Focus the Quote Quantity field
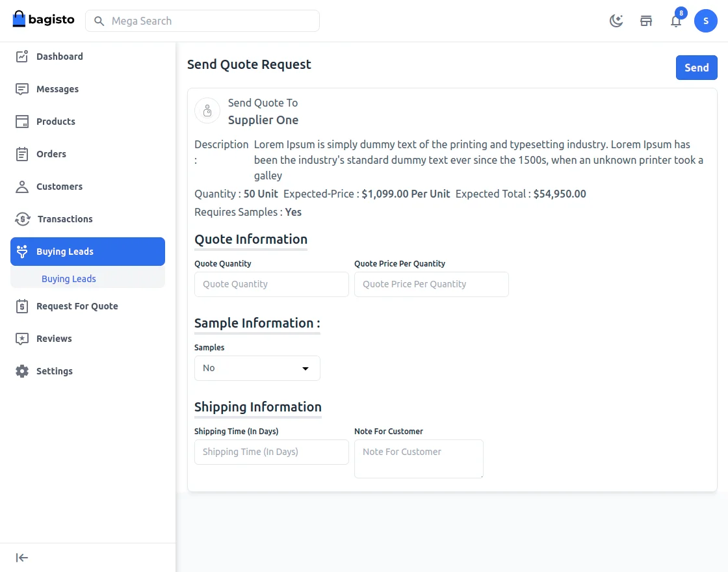The width and height of the screenshot is (728, 572). (271, 284)
